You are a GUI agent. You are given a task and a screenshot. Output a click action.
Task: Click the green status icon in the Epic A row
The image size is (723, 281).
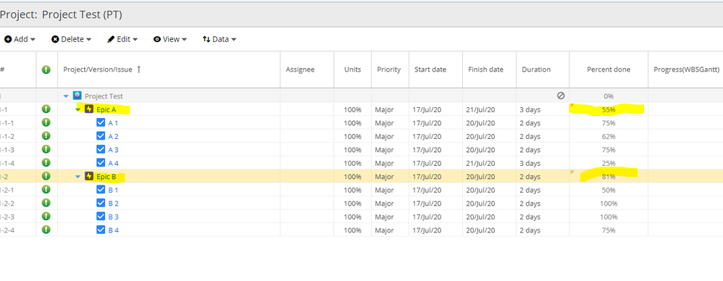(46, 109)
